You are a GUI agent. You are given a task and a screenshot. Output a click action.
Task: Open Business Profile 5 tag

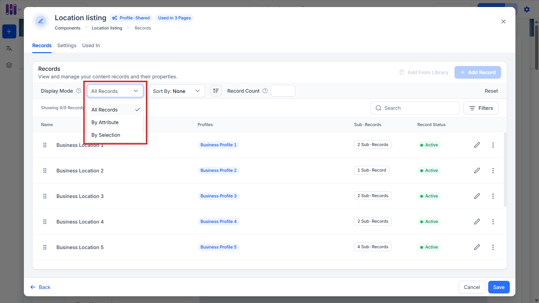pos(219,247)
